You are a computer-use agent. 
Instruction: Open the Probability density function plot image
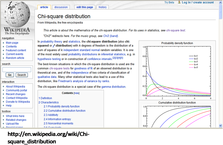point(177,72)
